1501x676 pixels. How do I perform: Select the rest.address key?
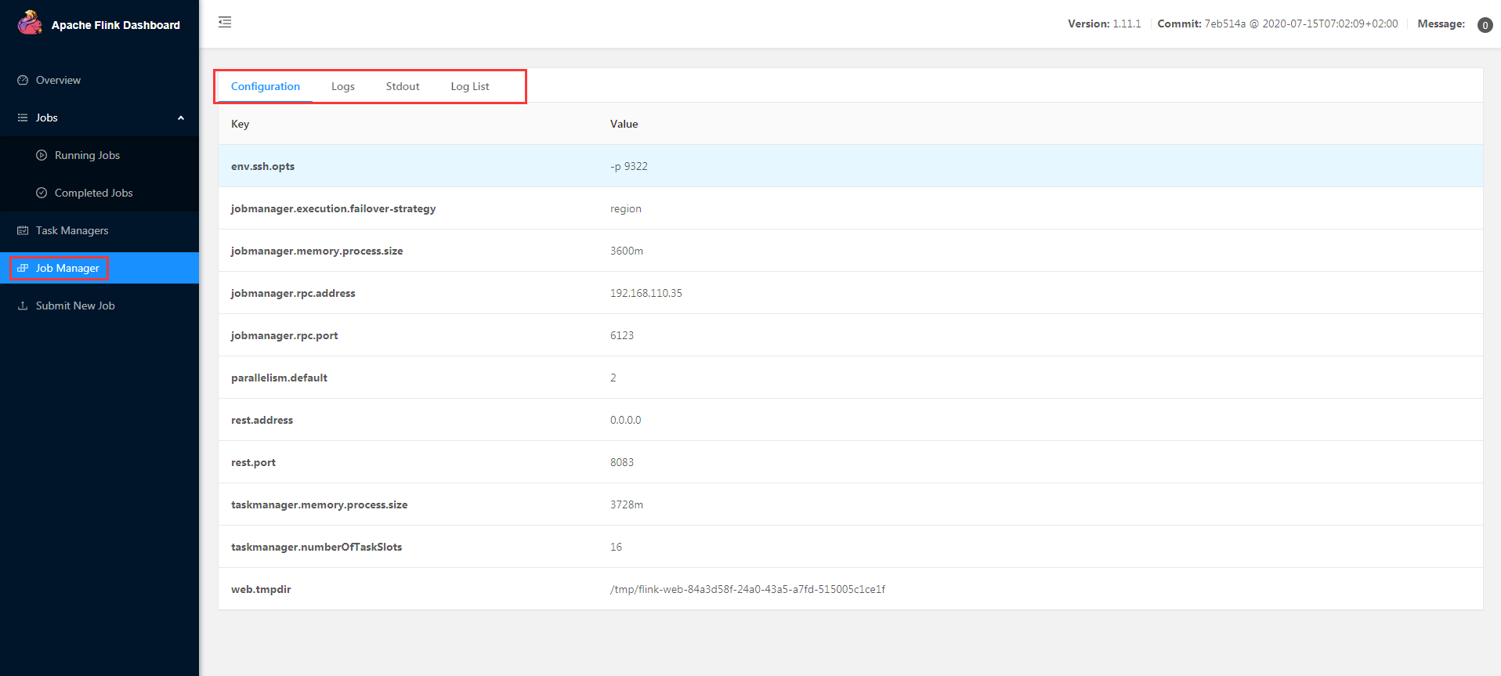tap(262, 420)
